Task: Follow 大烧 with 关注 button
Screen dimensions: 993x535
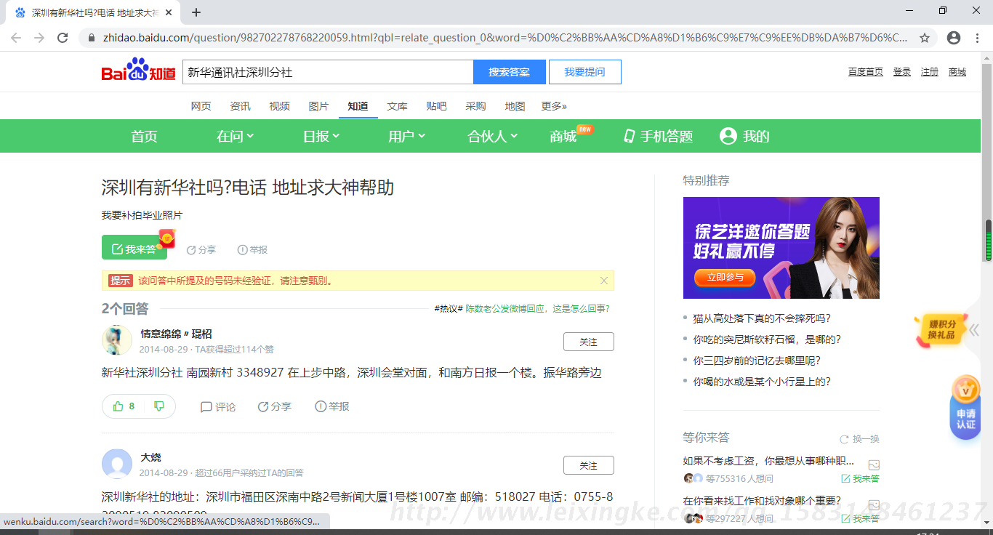Action: (588, 465)
